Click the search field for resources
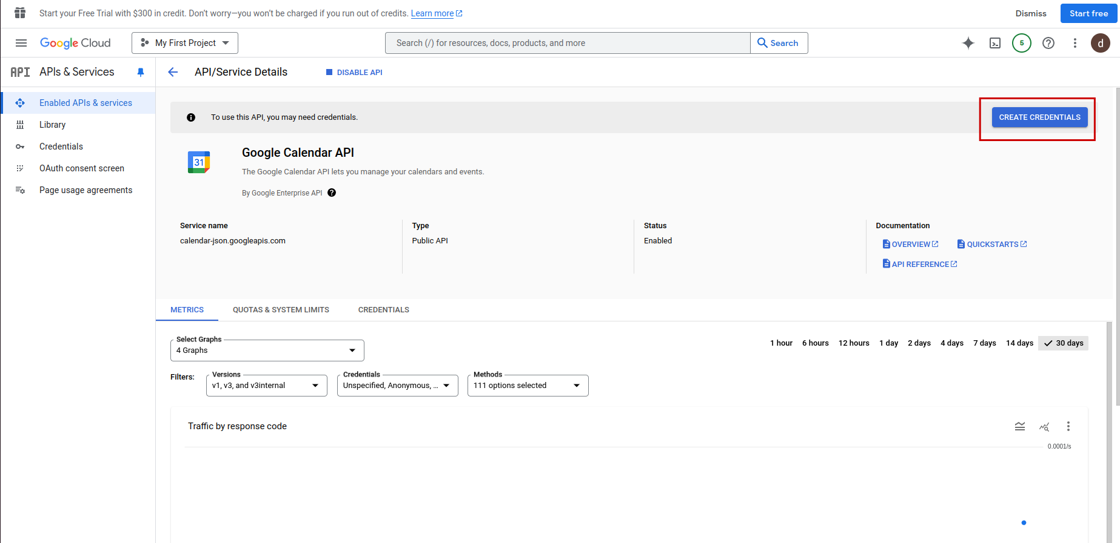1120x543 pixels. click(567, 43)
